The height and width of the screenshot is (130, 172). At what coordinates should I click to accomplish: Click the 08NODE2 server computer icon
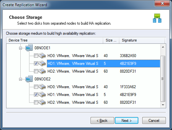point(29,79)
